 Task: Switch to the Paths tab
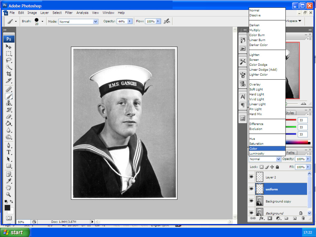point(291,152)
